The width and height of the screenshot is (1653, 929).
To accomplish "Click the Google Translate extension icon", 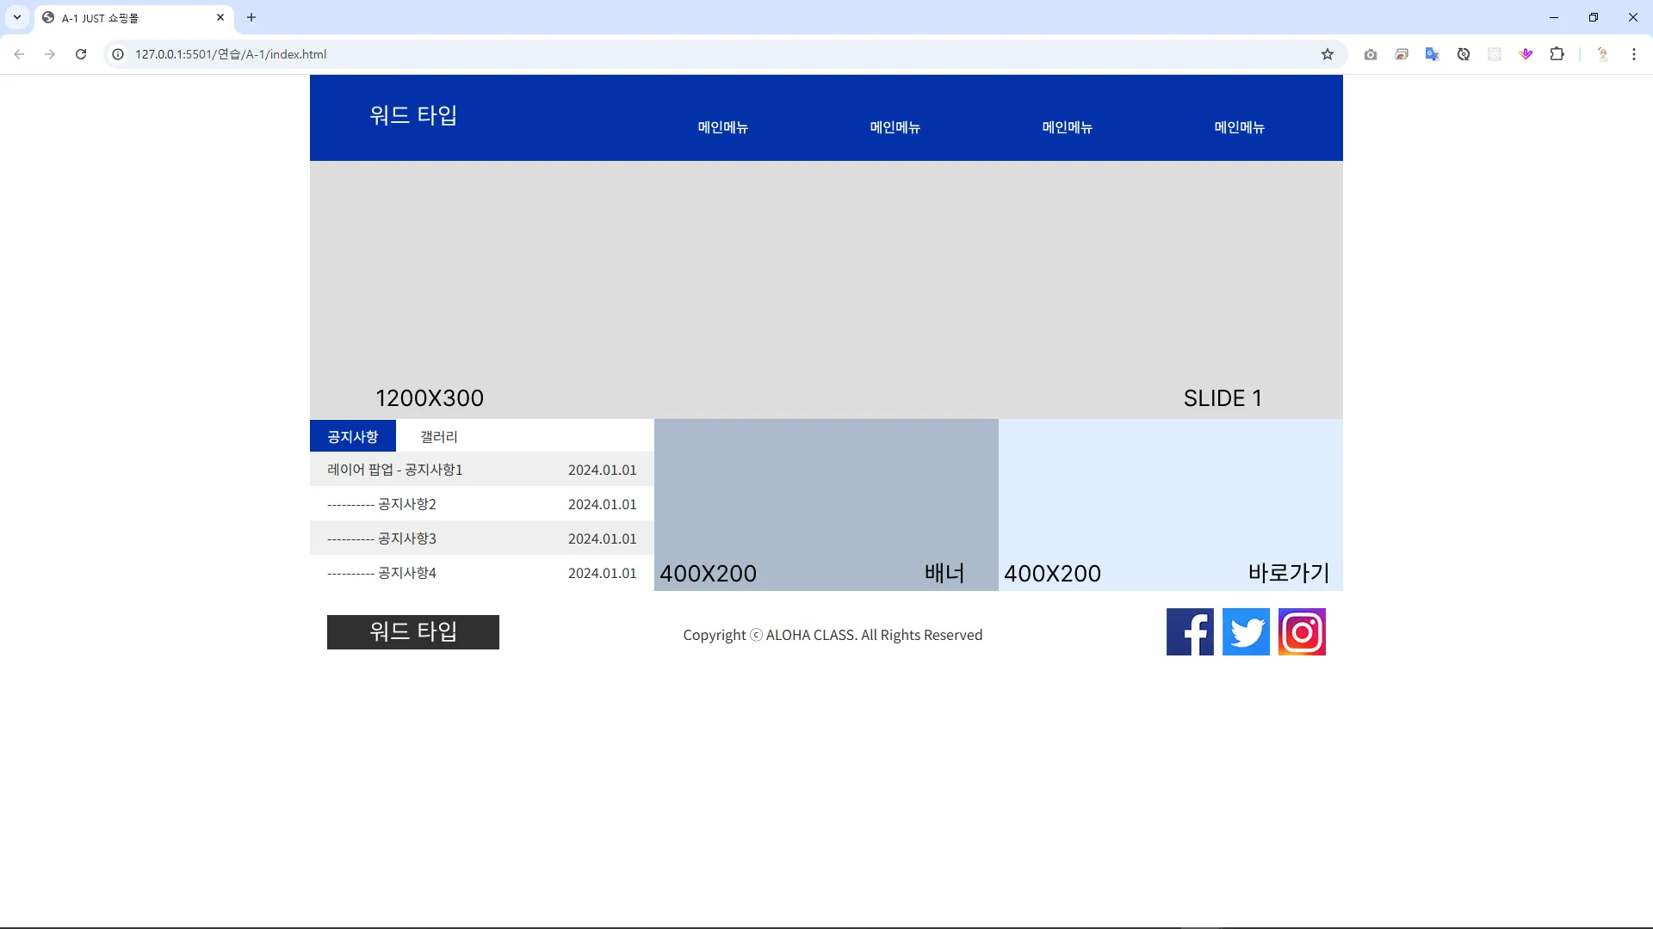I will tap(1432, 54).
